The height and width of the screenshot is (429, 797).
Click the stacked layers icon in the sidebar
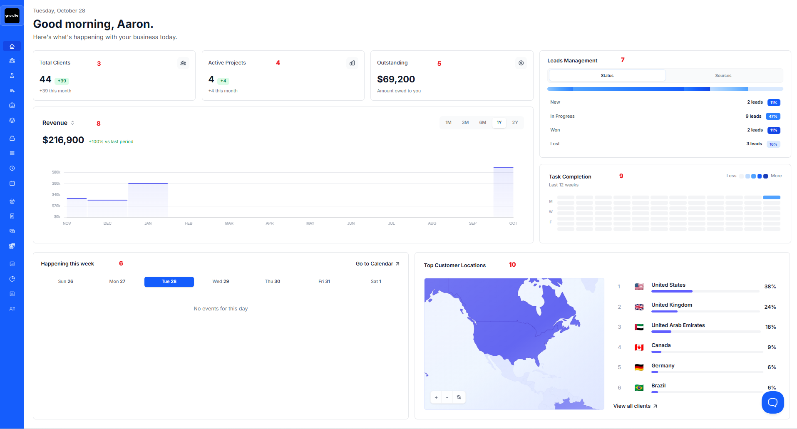coord(12,120)
